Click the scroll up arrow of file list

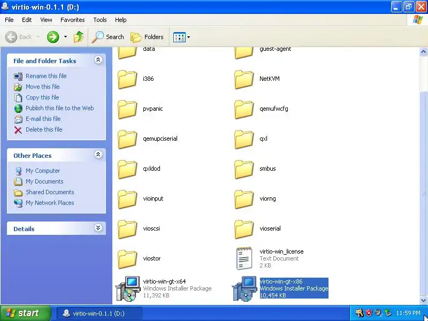pos(423,51)
